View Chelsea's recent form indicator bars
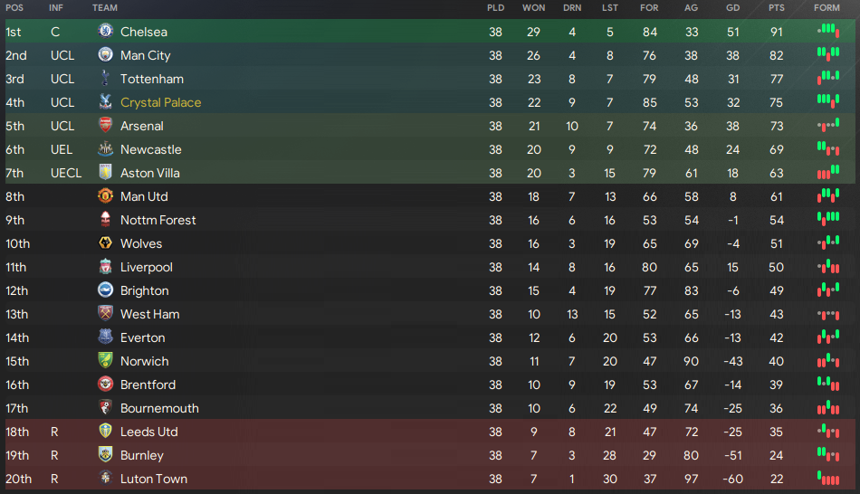Viewport: 860px width, 494px height. [828, 31]
